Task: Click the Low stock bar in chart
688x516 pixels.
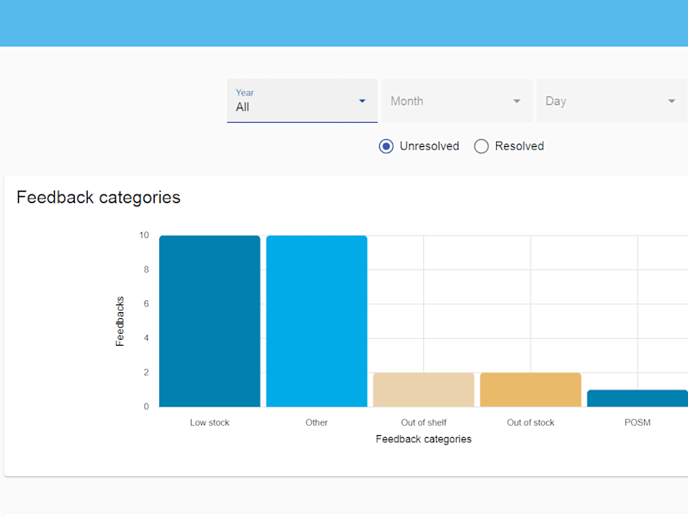Action: [210, 321]
